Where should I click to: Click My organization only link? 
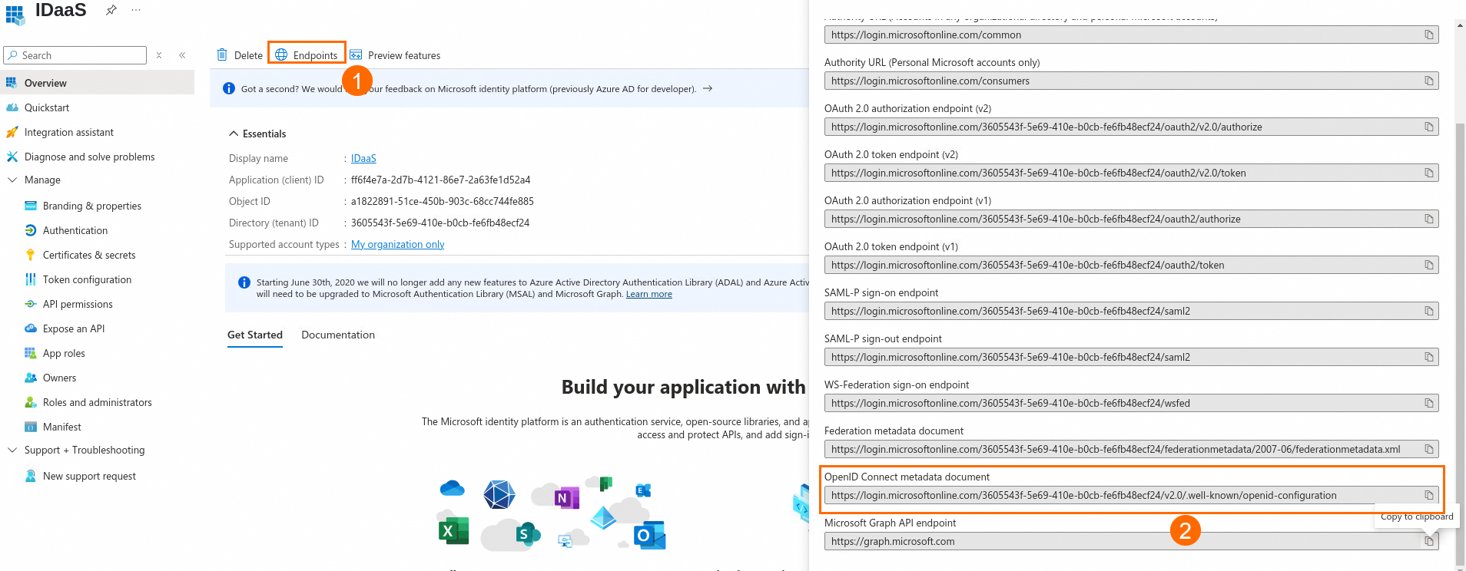tap(397, 244)
